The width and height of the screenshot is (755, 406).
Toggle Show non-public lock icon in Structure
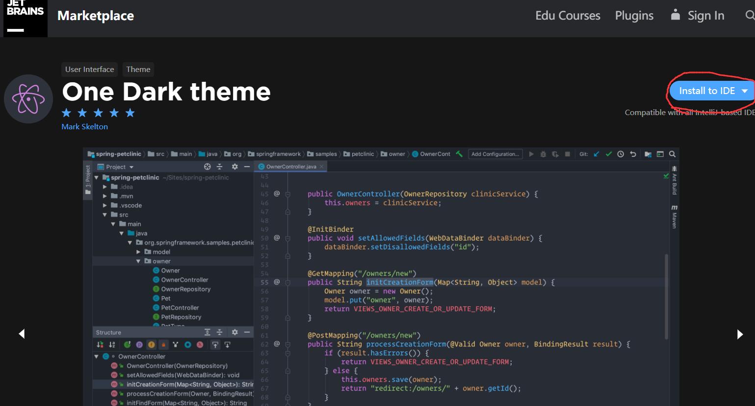tap(163, 345)
